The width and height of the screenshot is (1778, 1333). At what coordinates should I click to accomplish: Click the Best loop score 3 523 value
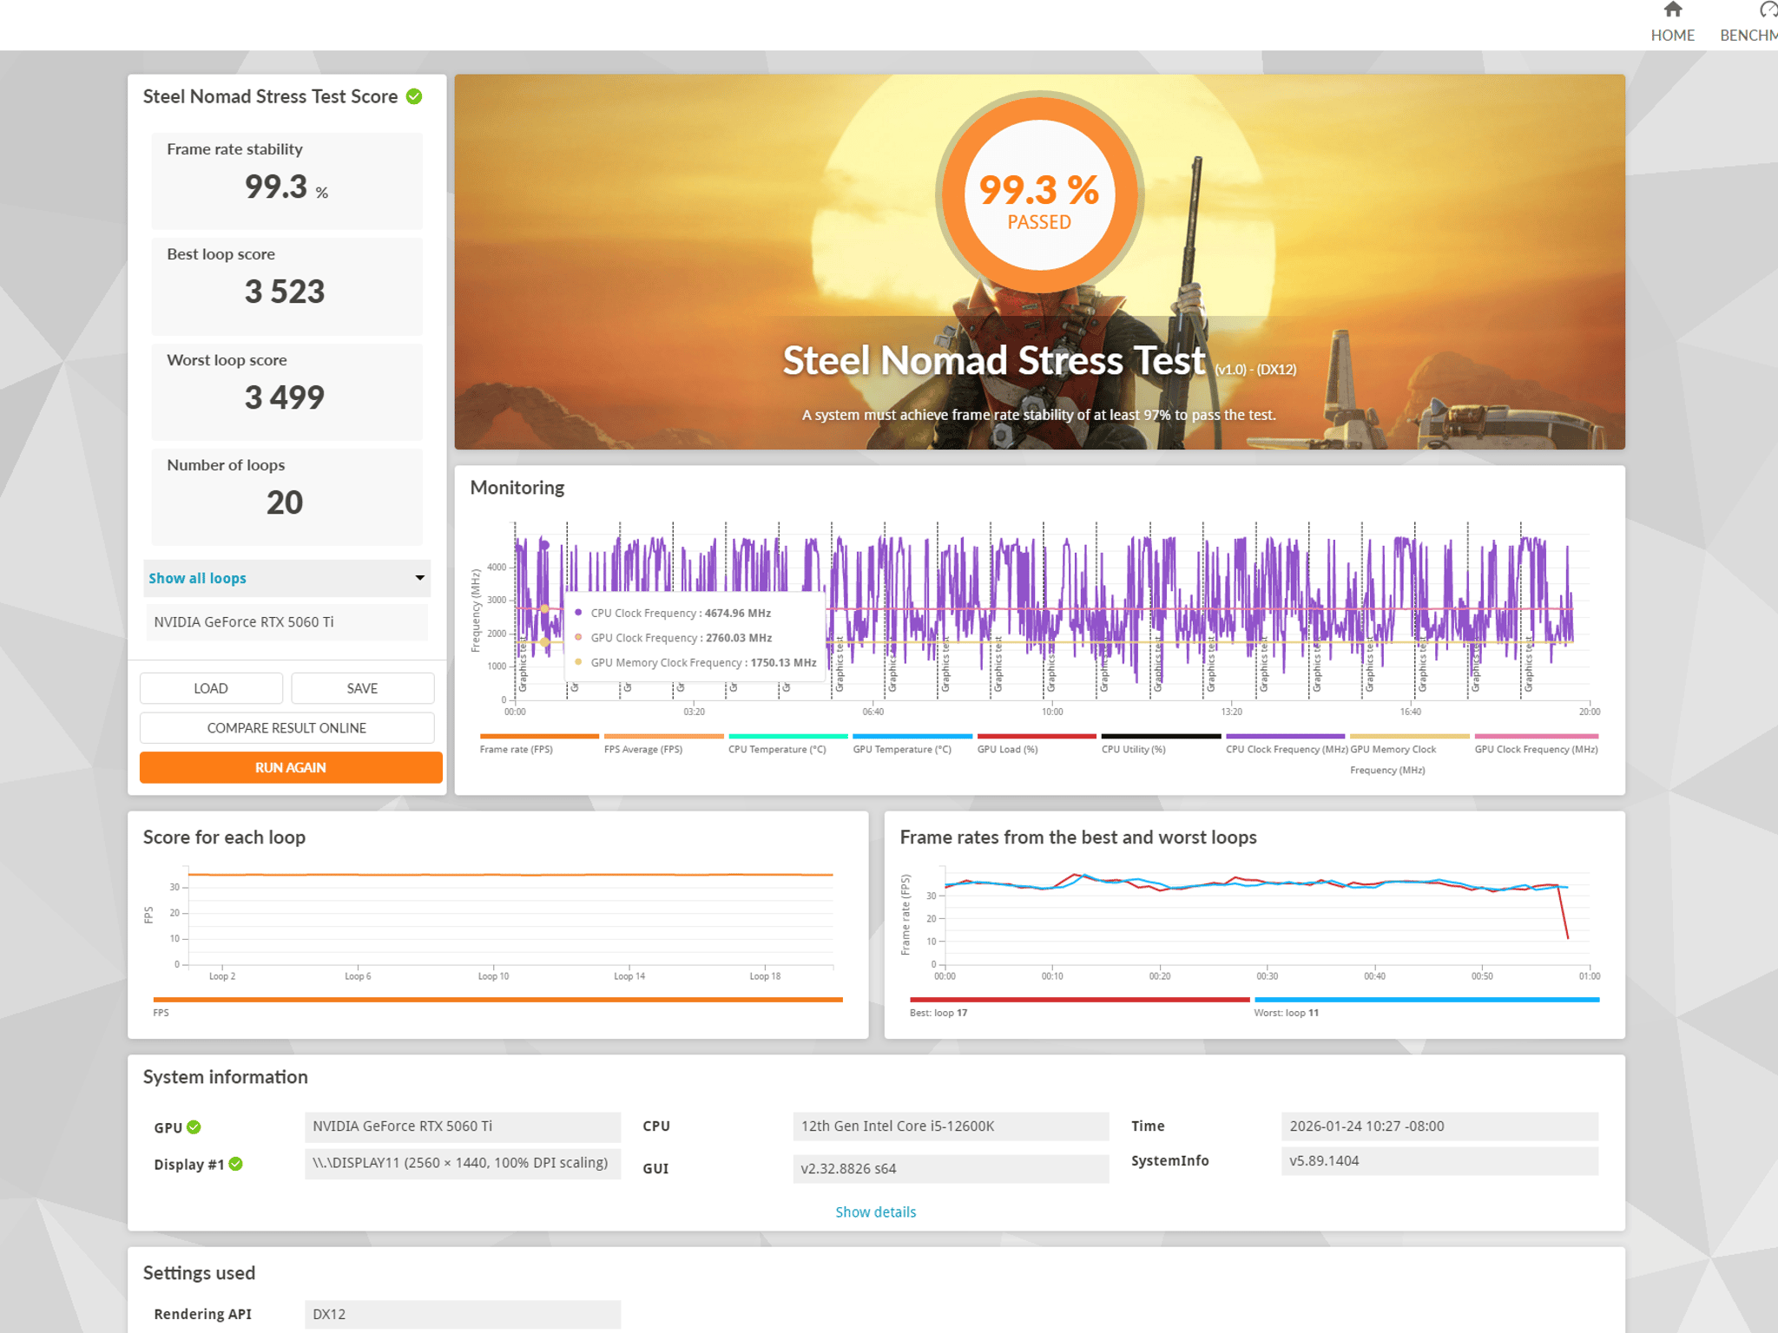point(284,292)
